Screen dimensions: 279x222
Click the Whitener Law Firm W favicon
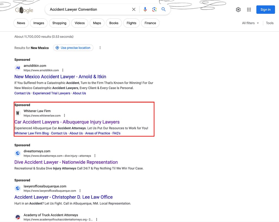point(18,113)
